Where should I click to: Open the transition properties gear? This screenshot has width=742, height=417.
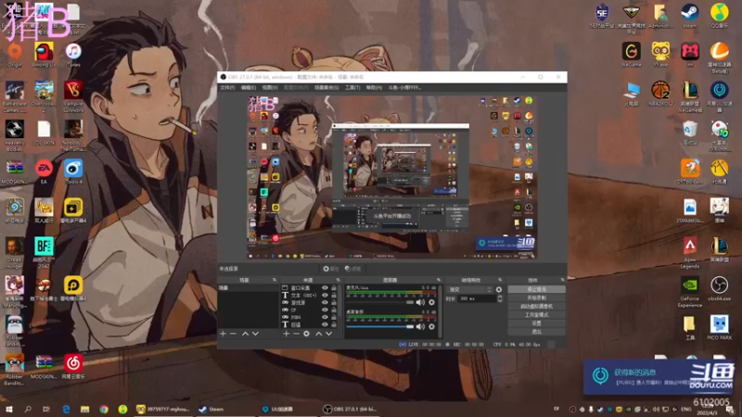pos(499,289)
